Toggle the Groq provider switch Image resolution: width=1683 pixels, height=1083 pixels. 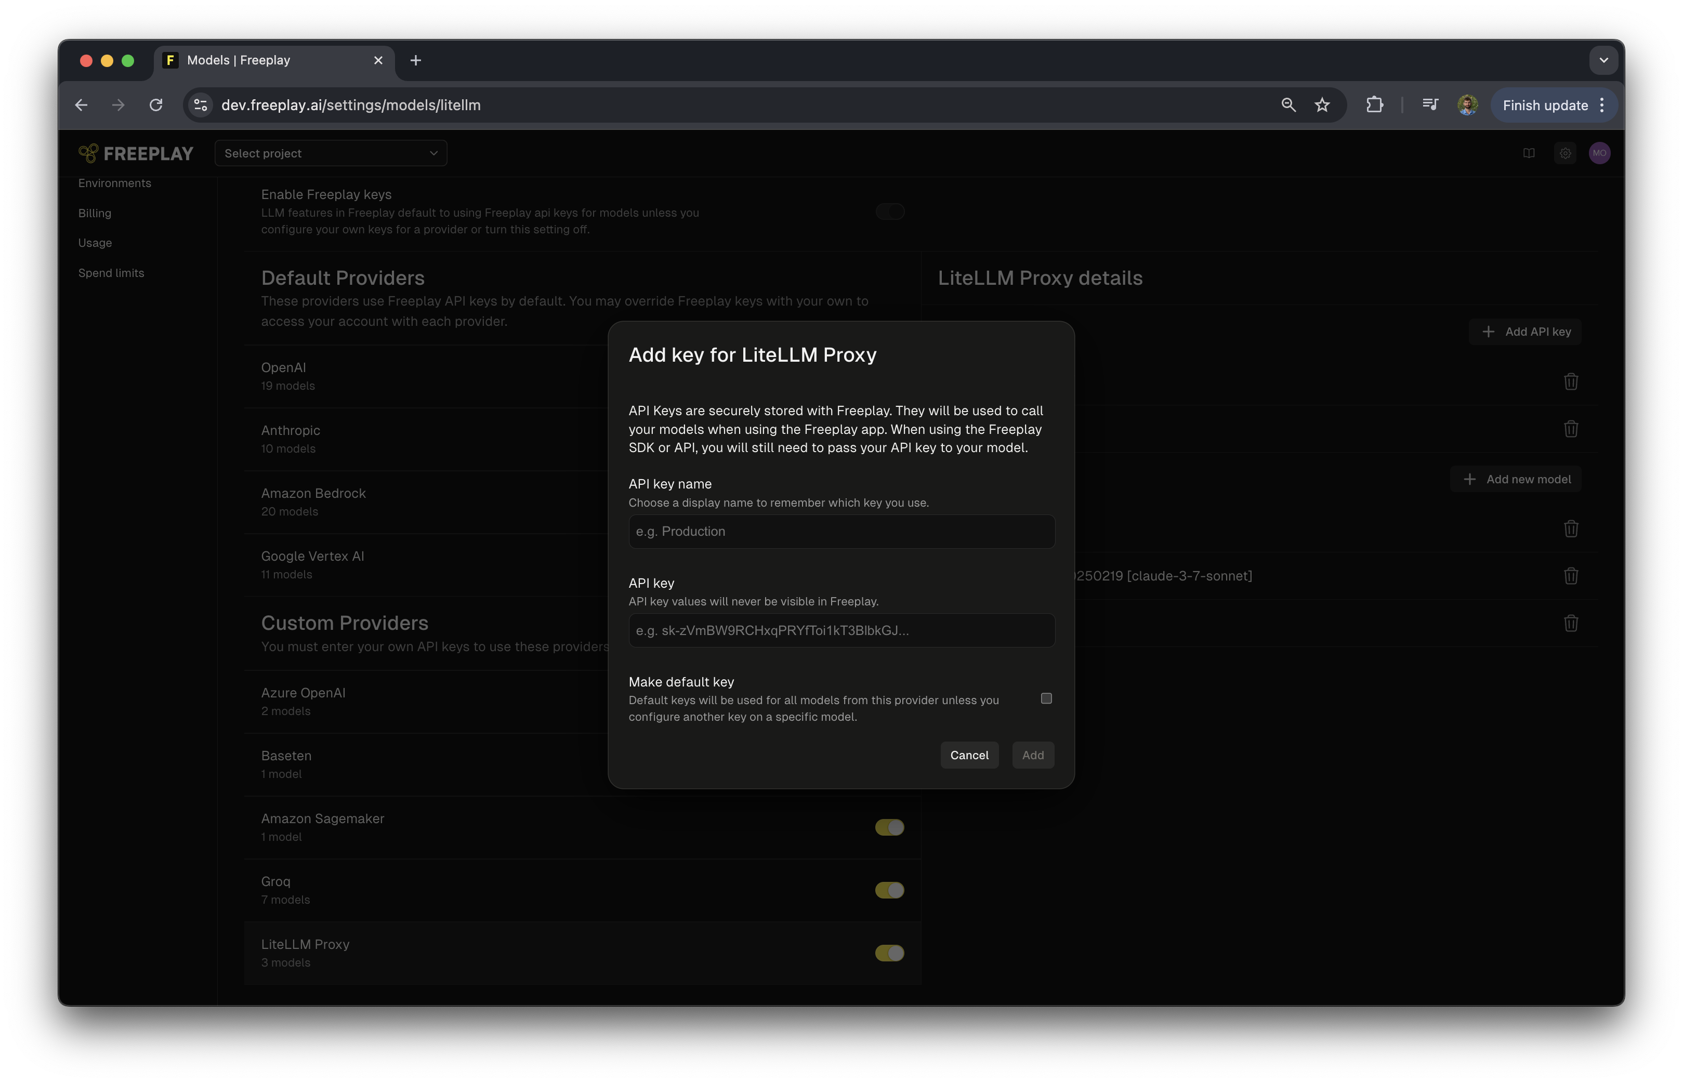tap(889, 890)
